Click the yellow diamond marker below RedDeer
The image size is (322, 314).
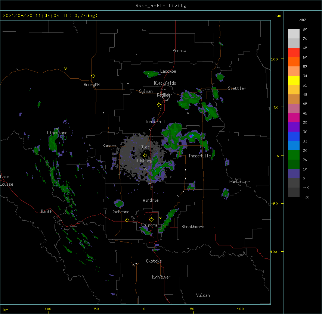(159, 105)
